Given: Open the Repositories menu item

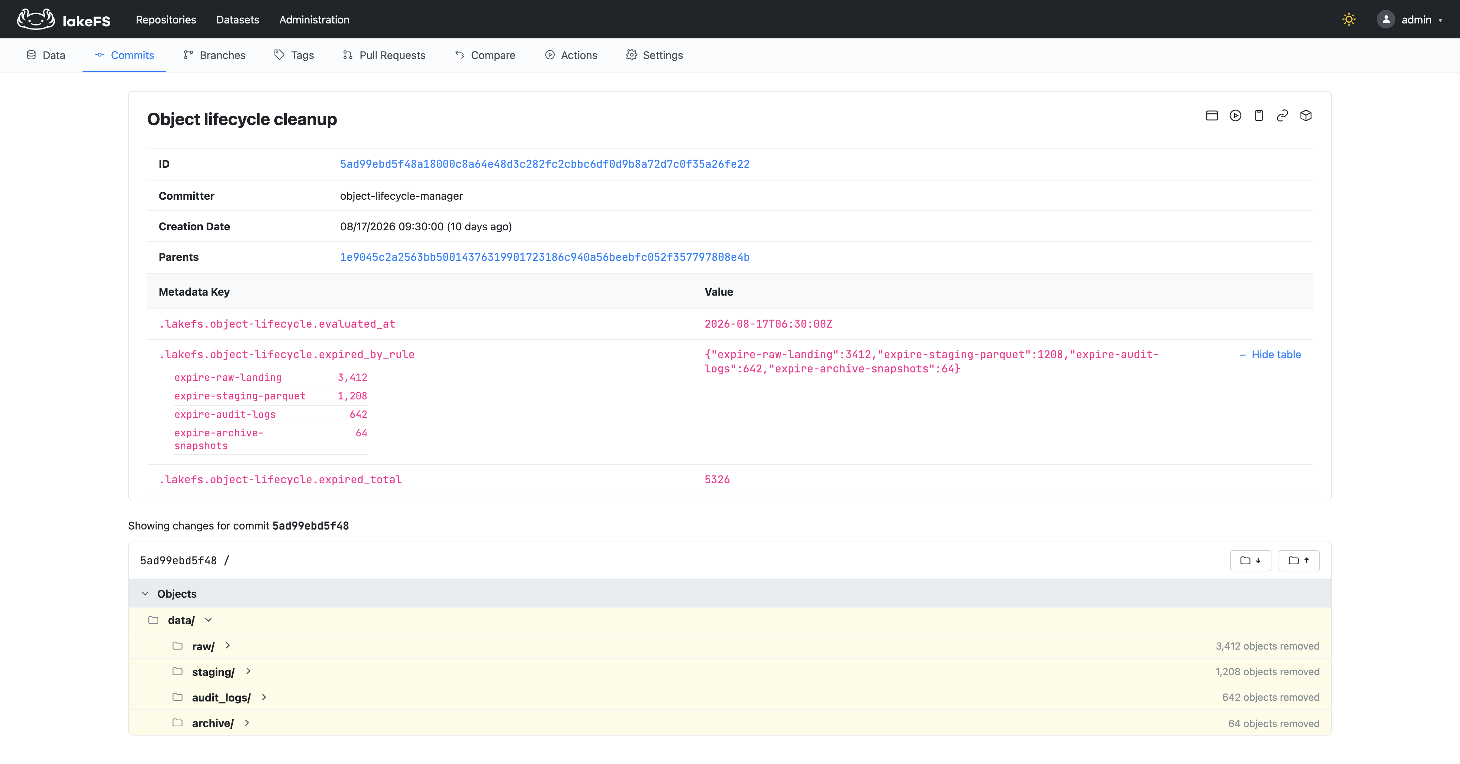Looking at the screenshot, I should pos(166,19).
